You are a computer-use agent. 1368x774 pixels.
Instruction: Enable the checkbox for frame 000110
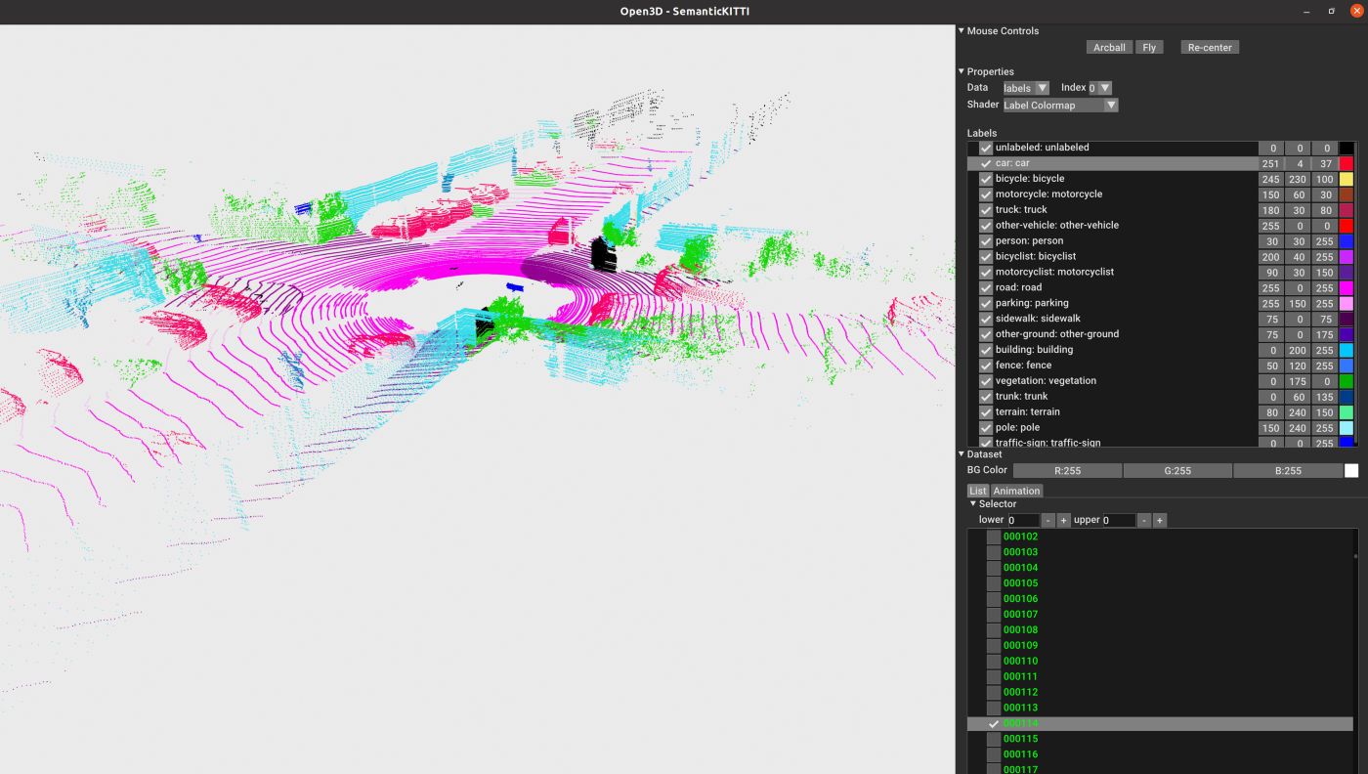pyautogui.click(x=994, y=661)
